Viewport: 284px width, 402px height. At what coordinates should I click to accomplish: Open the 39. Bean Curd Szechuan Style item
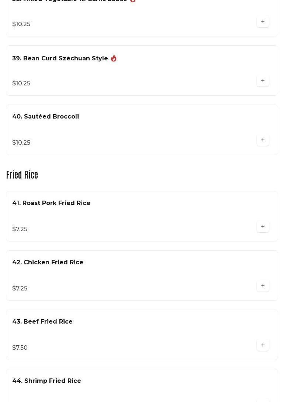coord(60,58)
